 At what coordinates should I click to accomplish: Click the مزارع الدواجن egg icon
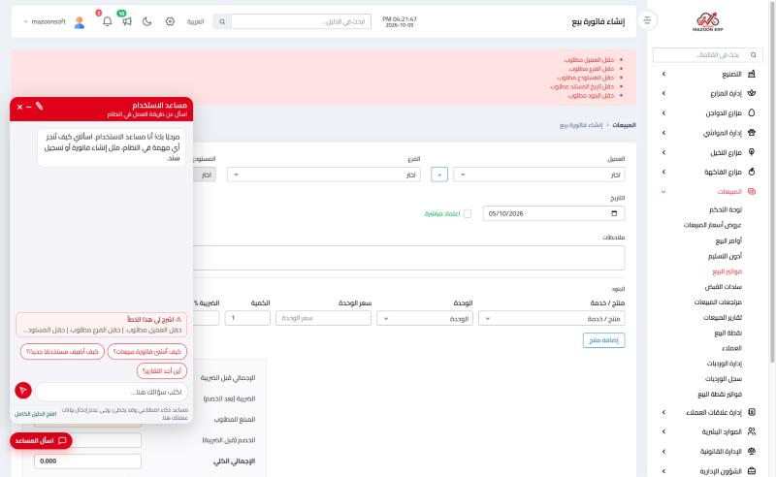point(751,112)
